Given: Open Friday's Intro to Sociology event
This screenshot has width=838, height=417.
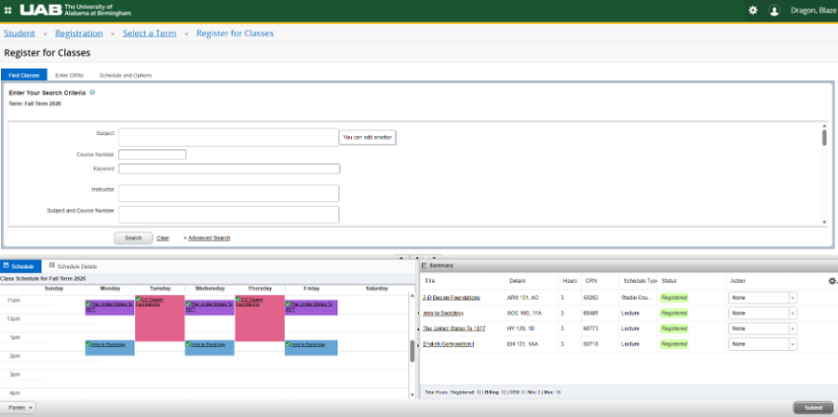Looking at the screenshot, I should [x=311, y=347].
